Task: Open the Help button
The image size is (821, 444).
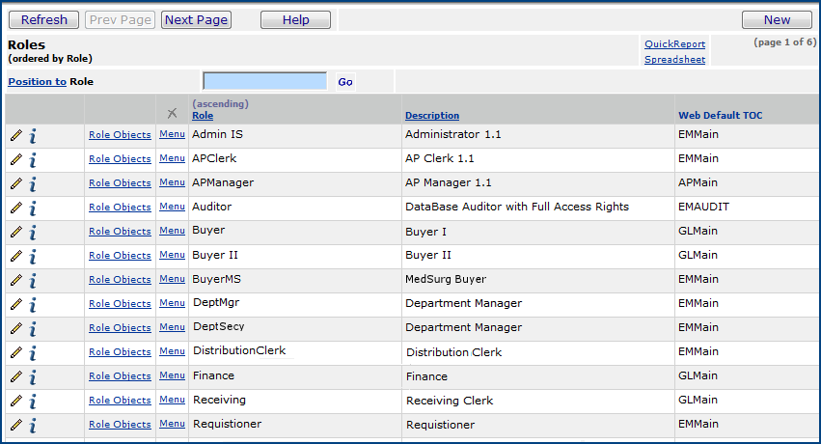Action: click(x=295, y=20)
